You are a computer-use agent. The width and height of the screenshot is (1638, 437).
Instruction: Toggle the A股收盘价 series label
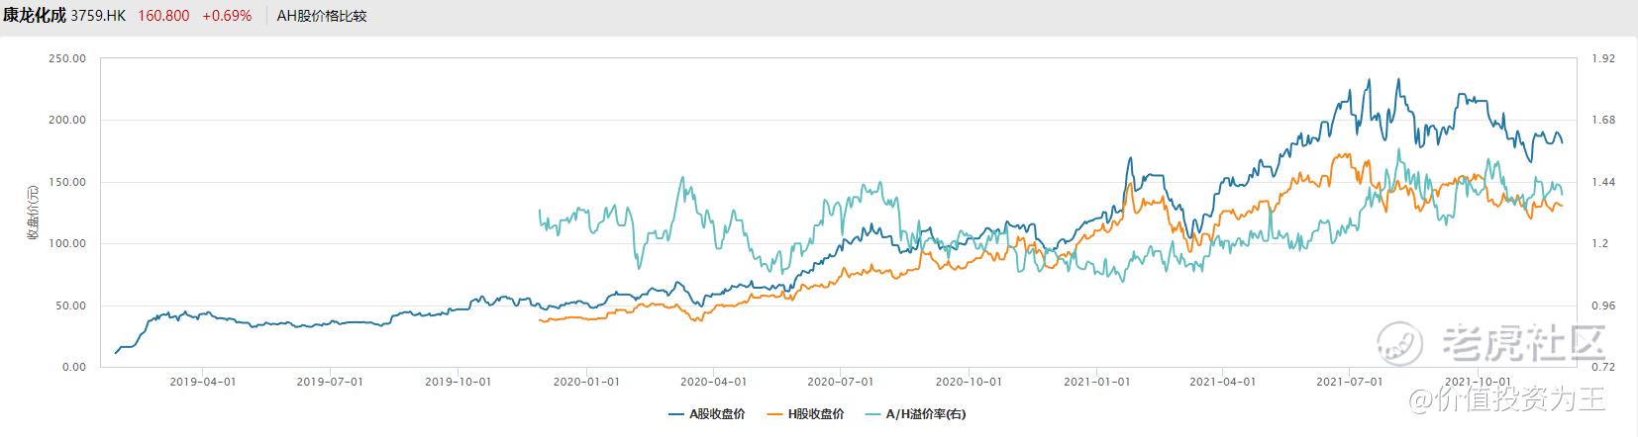pos(717,414)
